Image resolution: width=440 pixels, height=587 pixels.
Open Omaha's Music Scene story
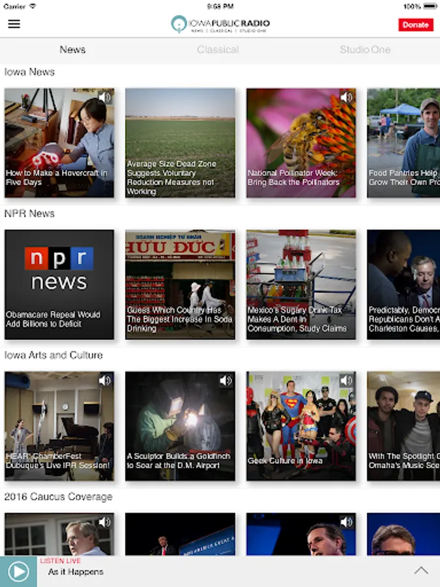click(403, 426)
